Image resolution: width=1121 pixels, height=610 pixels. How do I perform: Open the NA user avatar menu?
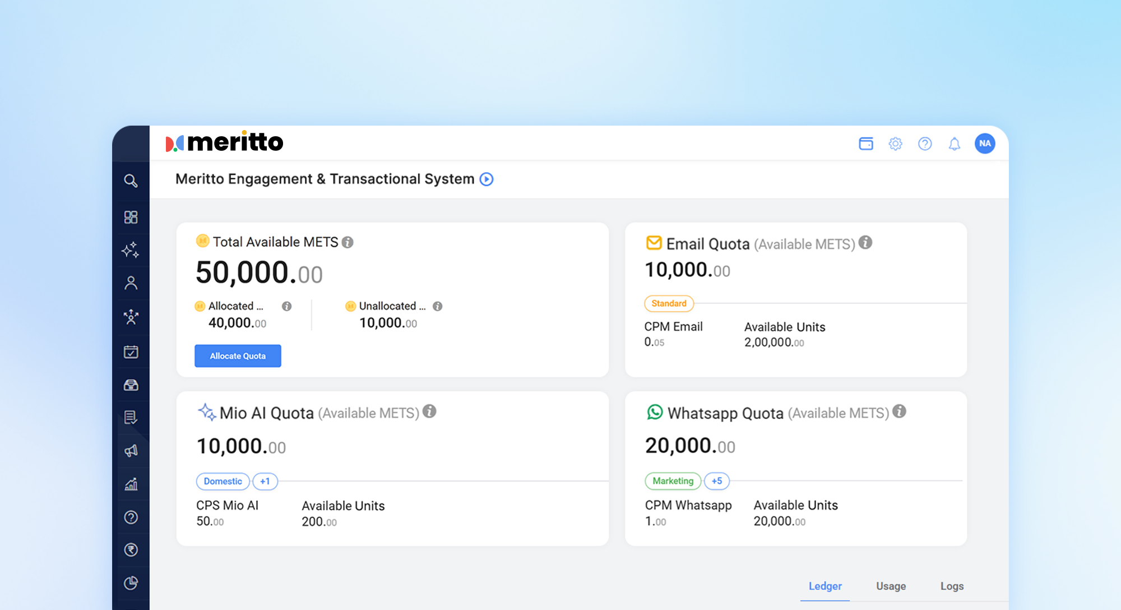click(x=984, y=144)
